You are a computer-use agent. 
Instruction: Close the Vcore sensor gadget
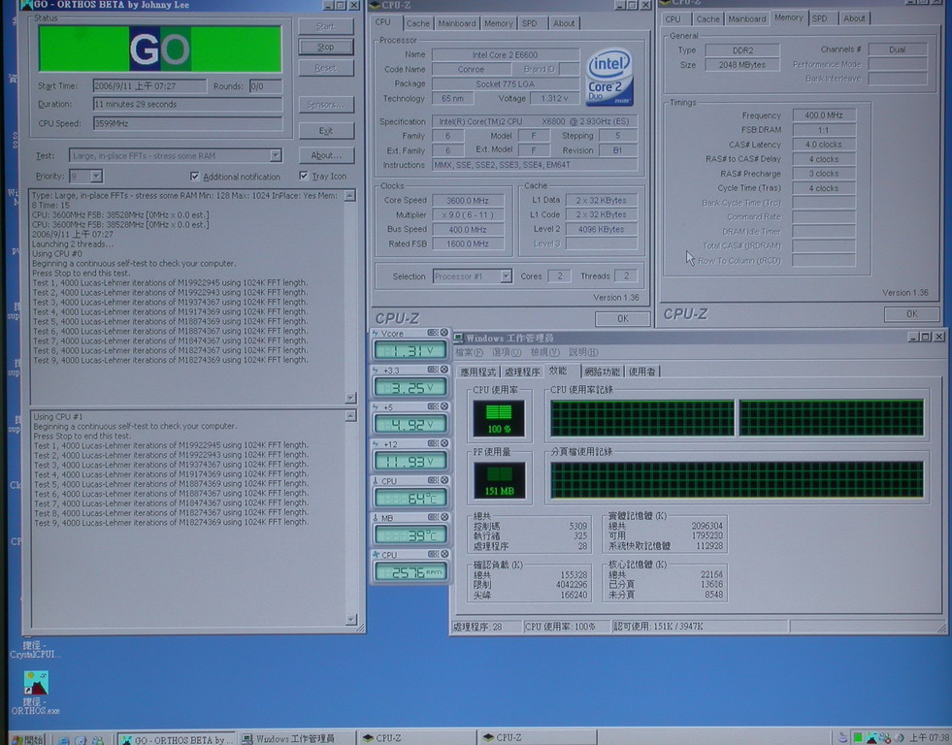tap(443, 333)
